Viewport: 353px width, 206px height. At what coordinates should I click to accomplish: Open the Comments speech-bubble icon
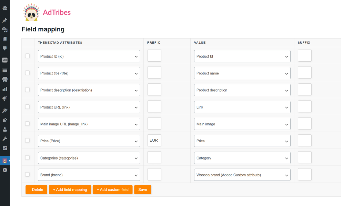[x=5, y=49]
